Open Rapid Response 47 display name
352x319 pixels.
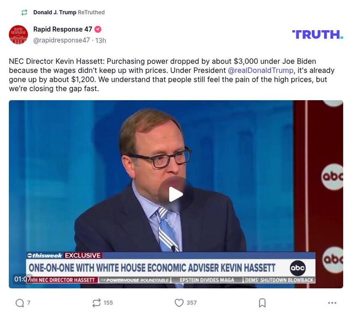click(x=62, y=29)
